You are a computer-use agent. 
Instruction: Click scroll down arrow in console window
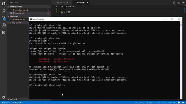[x=181, y=98]
